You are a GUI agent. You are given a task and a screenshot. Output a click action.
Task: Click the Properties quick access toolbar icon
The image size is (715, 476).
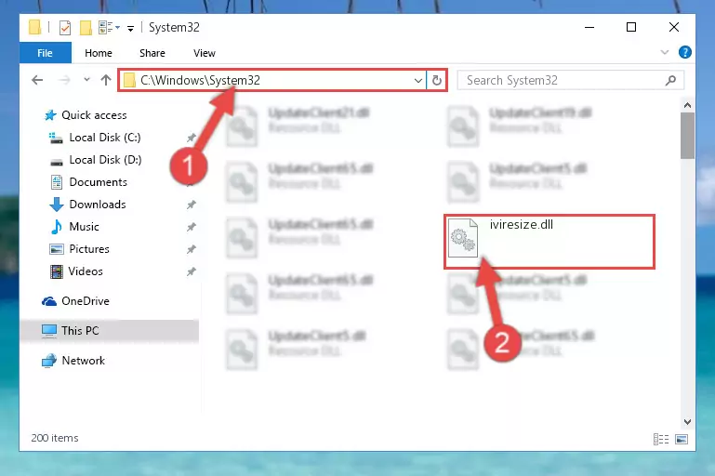pos(65,28)
